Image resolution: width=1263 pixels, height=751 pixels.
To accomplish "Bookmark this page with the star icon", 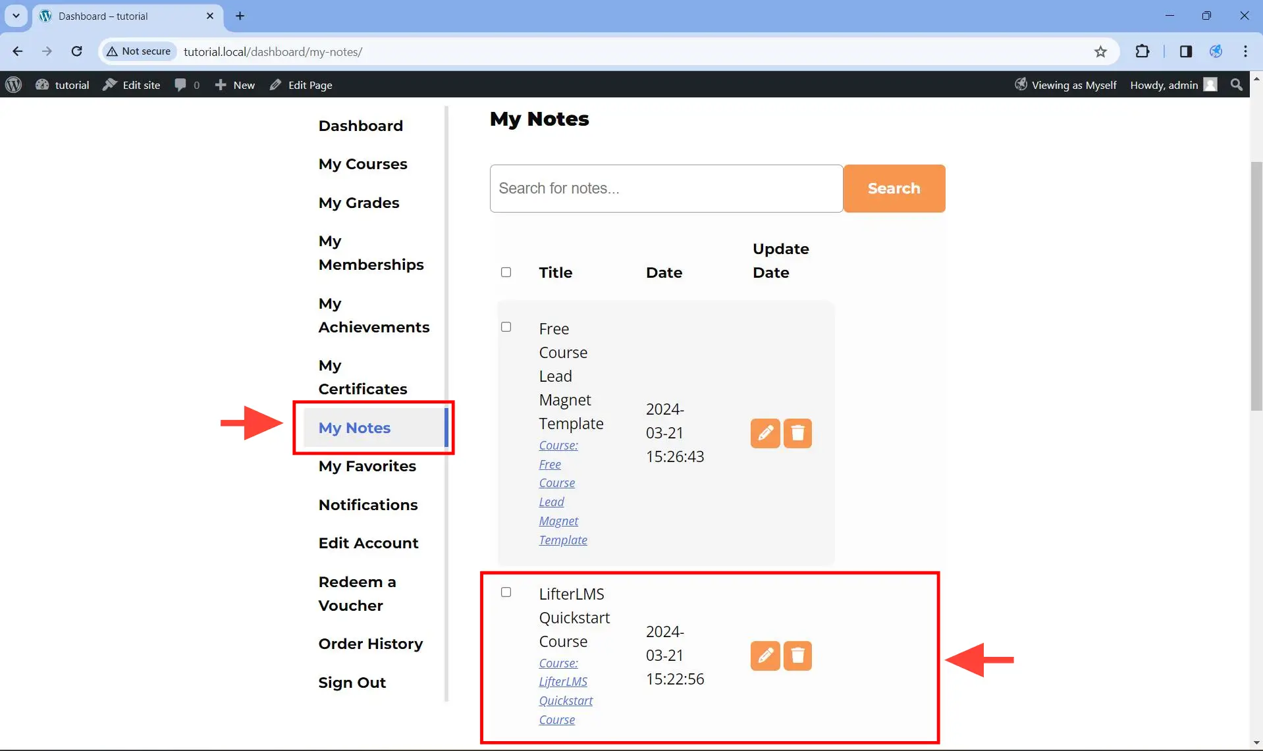I will pos(1100,51).
